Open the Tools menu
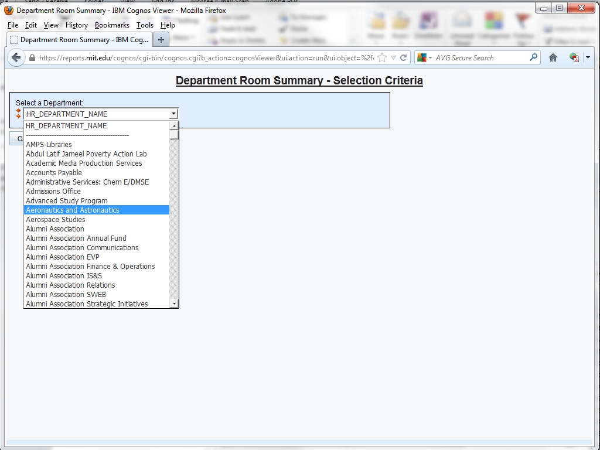600x450 pixels. coord(145,25)
